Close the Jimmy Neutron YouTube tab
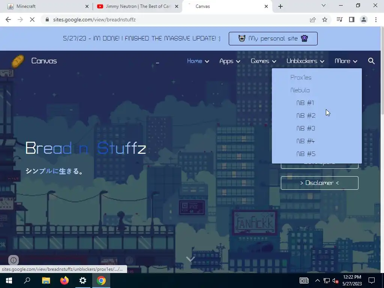Image resolution: width=384 pixels, height=288 pixels. 177,6
